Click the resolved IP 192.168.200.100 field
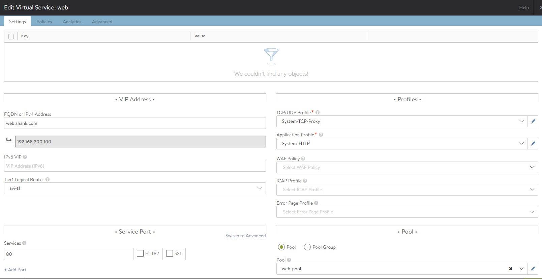This screenshot has height=279, width=542. tap(141, 142)
